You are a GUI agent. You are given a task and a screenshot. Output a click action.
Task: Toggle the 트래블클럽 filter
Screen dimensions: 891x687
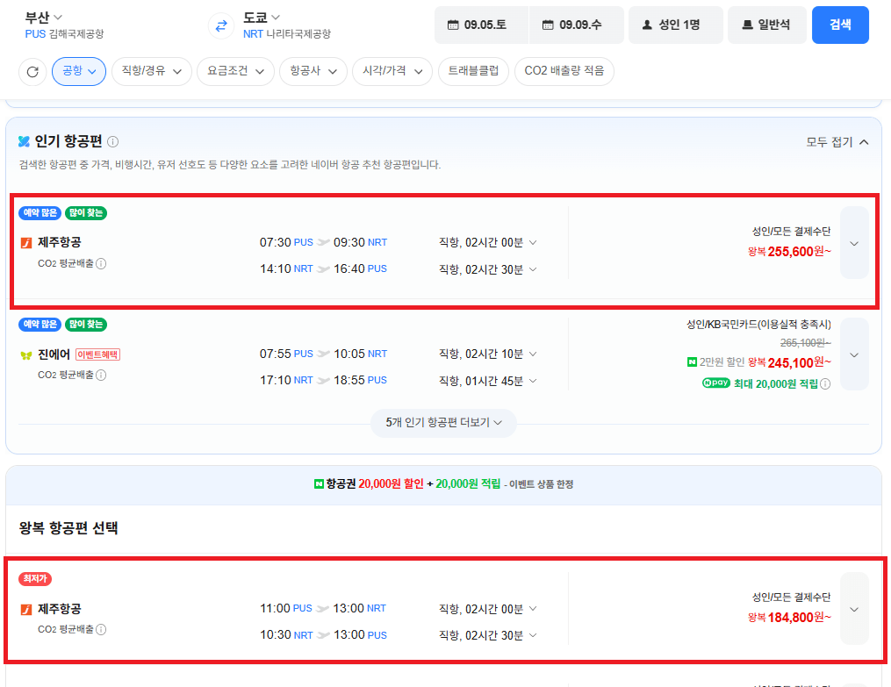473,72
